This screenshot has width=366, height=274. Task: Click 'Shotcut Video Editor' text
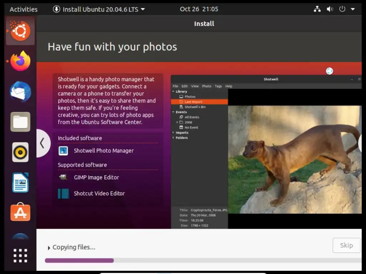click(99, 193)
